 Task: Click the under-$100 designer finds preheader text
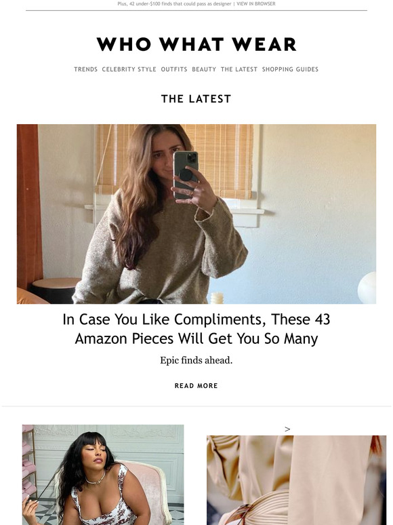click(x=174, y=3)
